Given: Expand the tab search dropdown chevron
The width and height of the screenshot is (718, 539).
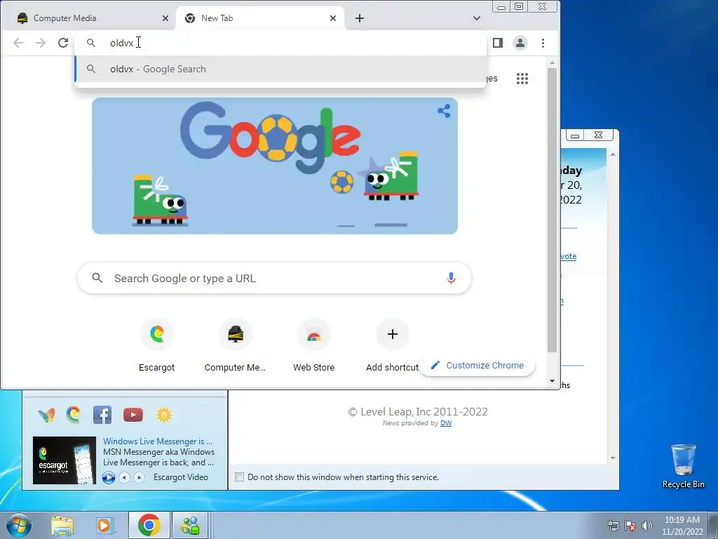Looking at the screenshot, I should pos(477,18).
